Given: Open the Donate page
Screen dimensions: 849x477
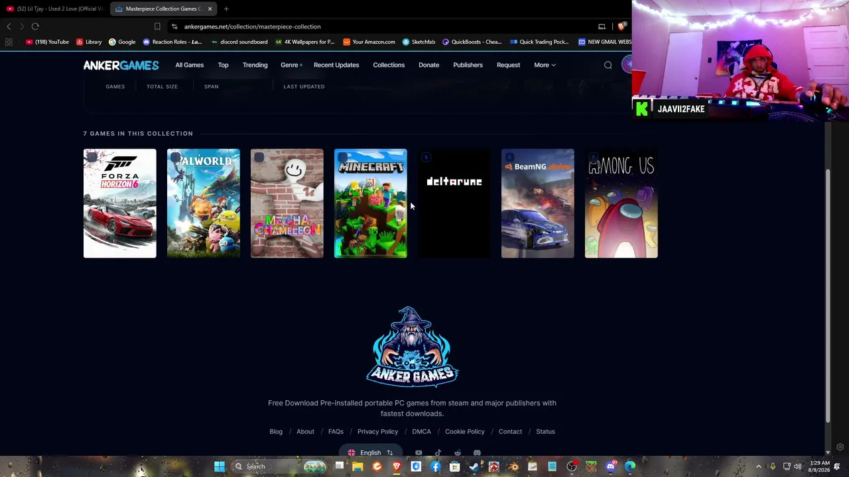Looking at the screenshot, I should click(428, 65).
